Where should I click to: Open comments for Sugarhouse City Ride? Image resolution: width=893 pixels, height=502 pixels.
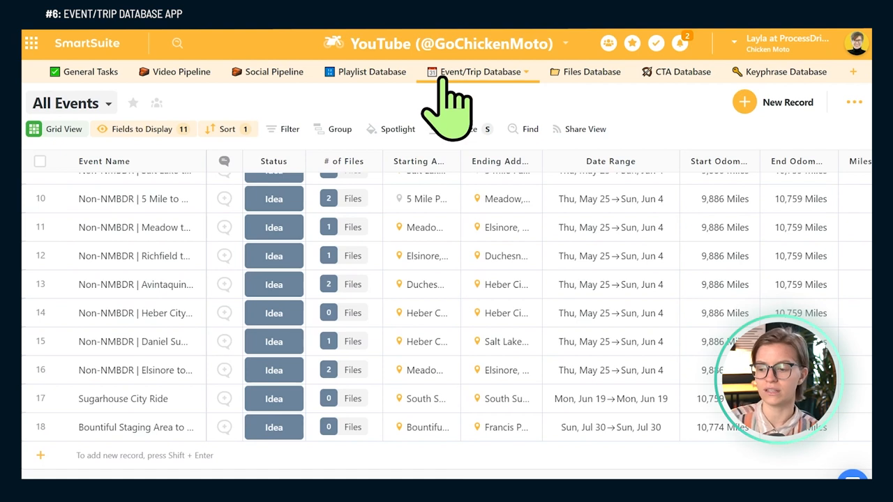[x=224, y=399]
